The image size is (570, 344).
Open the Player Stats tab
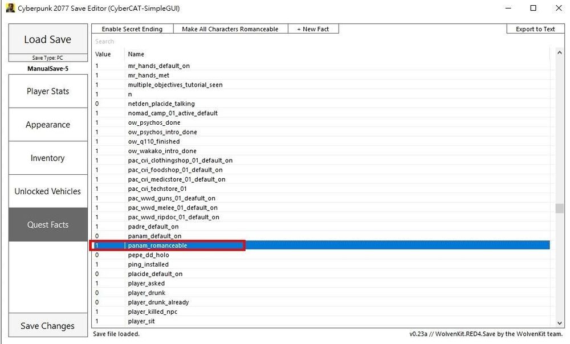tap(48, 91)
